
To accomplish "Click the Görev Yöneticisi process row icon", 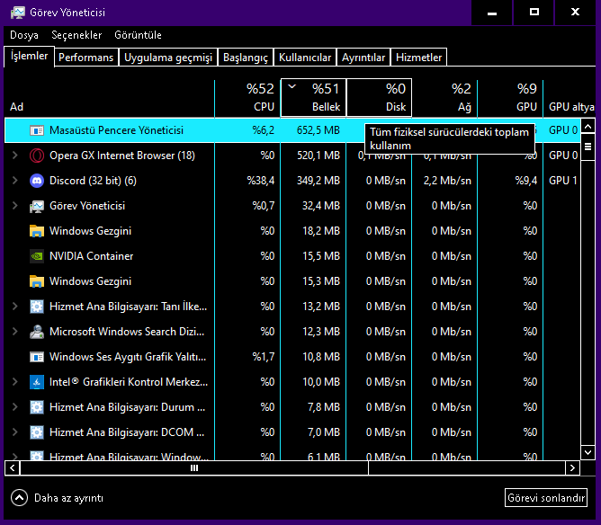I will coord(37,206).
